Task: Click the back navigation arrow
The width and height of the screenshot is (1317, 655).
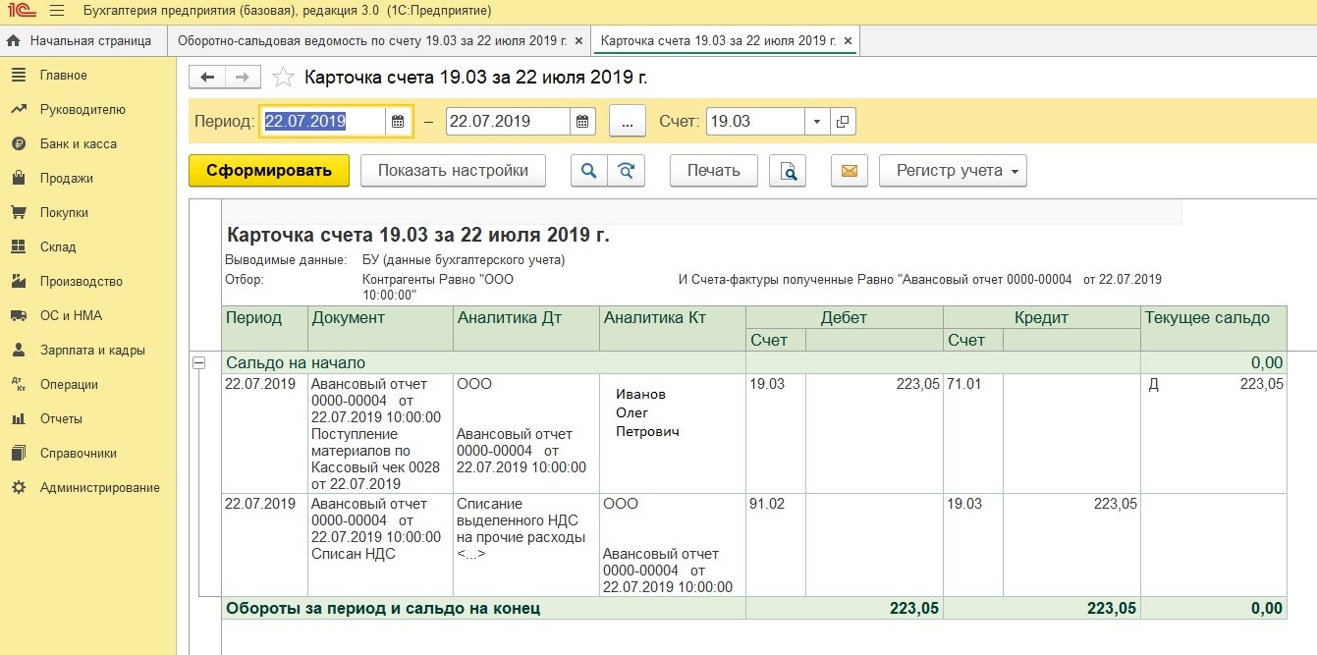Action: [x=207, y=78]
